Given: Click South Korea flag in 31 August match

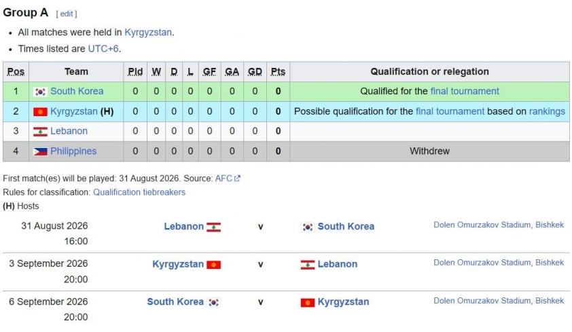Looking at the screenshot, I should point(308,227).
